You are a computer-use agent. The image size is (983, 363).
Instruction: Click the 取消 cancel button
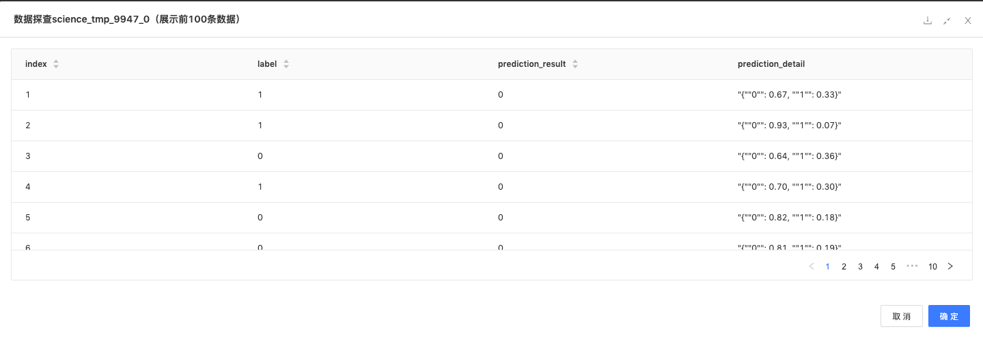(x=902, y=316)
